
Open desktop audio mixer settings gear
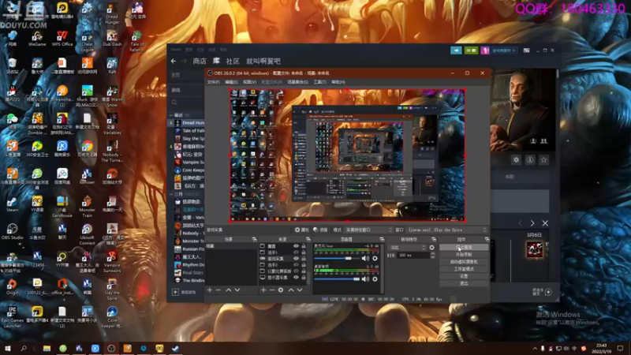click(x=375, y=279)
